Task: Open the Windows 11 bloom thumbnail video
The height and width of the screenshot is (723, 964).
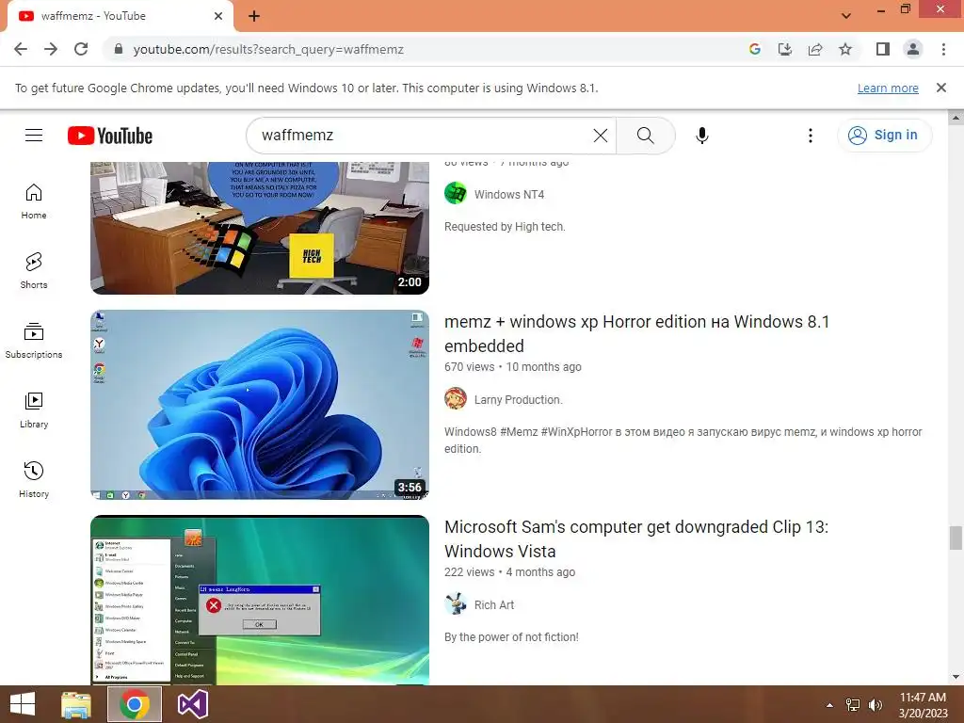Action: point(260,405)
